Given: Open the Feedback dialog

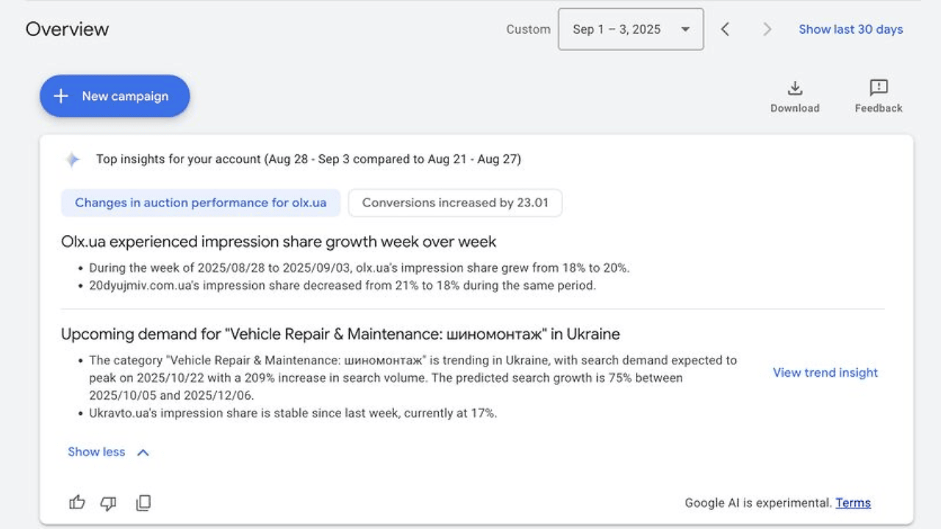Looking at the screenshot, I should pos(879,96).
